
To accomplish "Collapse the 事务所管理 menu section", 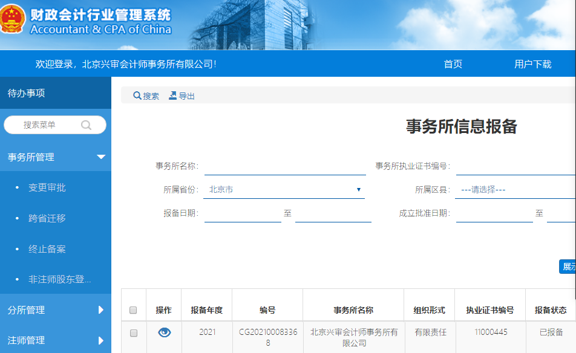I will (101, 157).
